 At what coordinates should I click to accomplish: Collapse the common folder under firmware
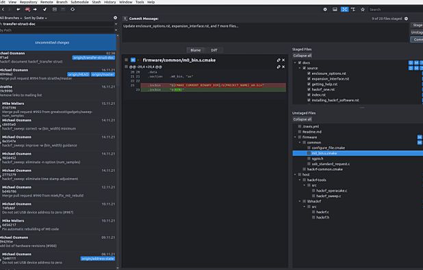(x=300, y=143)
